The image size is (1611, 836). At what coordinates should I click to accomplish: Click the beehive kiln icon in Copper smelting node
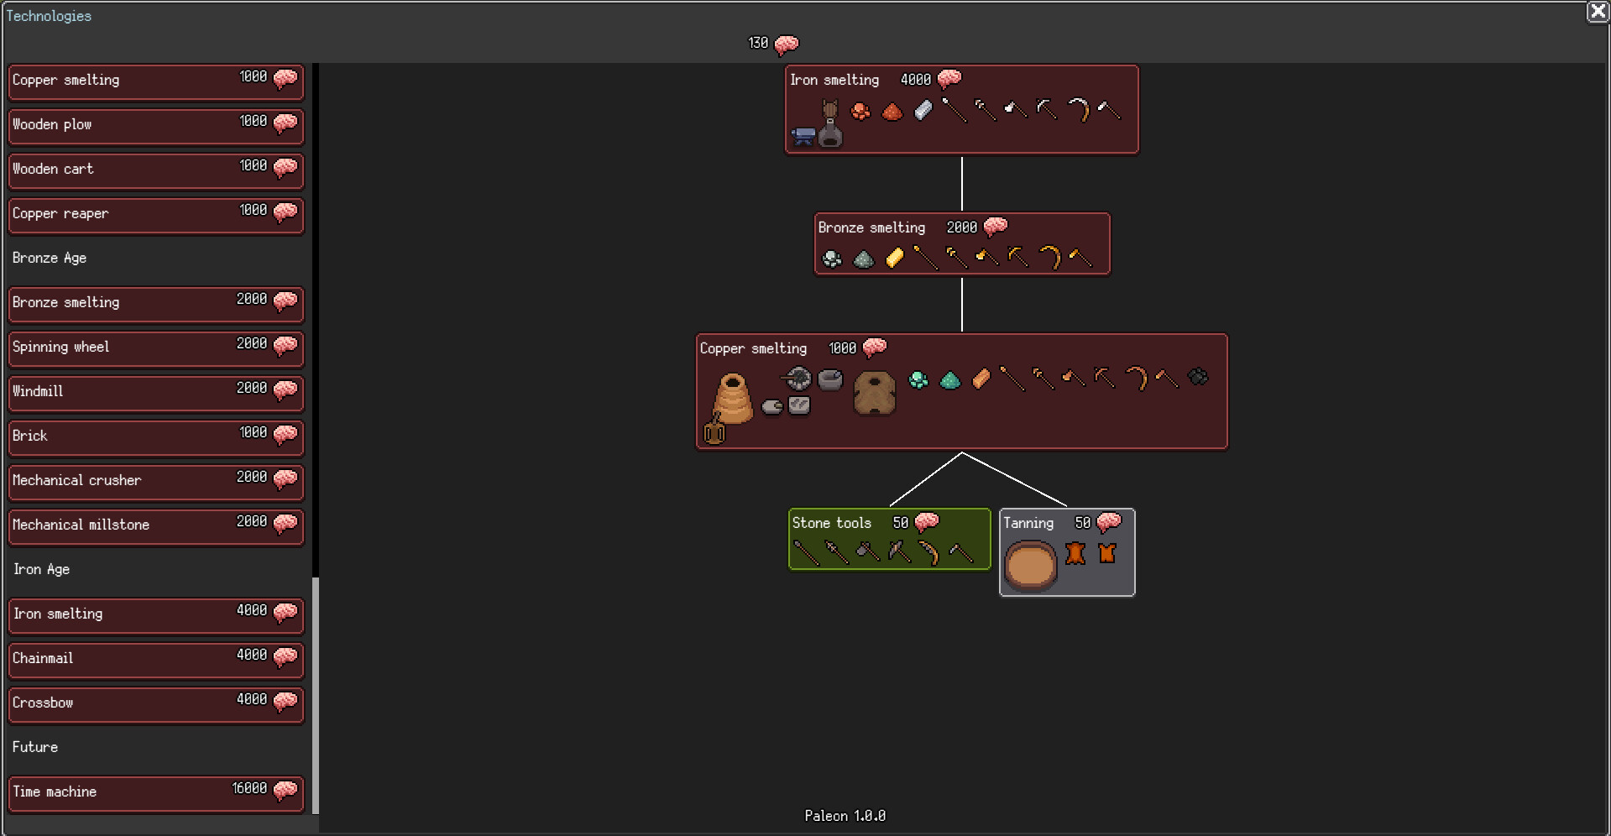[x=732, y=400]
